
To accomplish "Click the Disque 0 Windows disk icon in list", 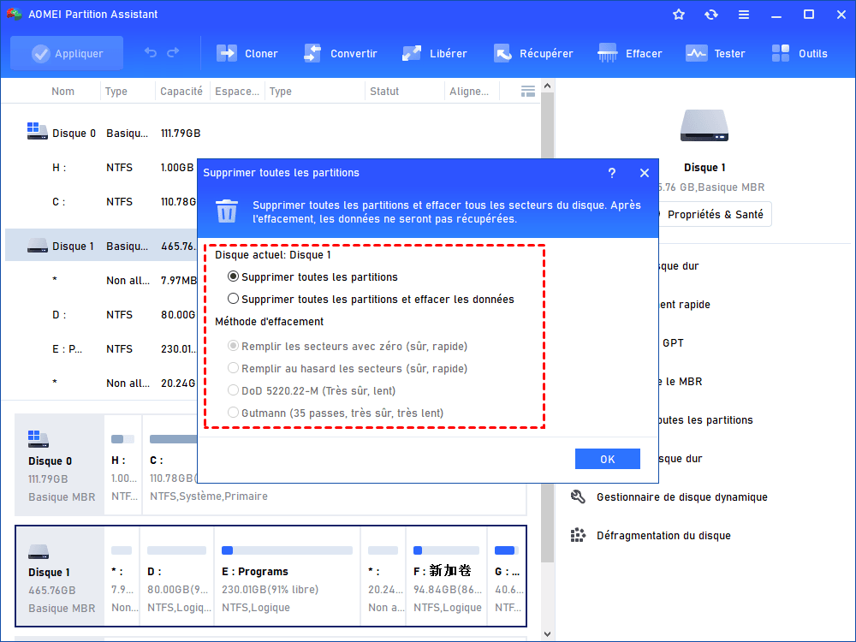I will [x=37, y=131].
